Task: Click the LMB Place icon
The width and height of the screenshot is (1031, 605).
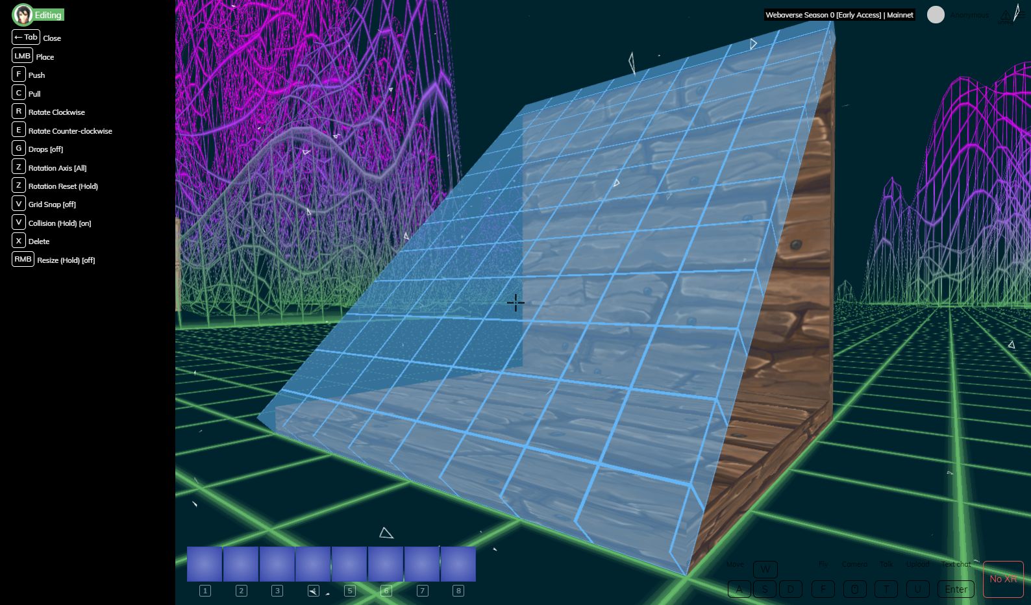Action: [x=23, y=56]
